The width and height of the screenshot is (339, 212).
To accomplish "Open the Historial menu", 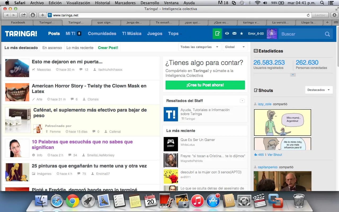I will click(x=102, y=3).
